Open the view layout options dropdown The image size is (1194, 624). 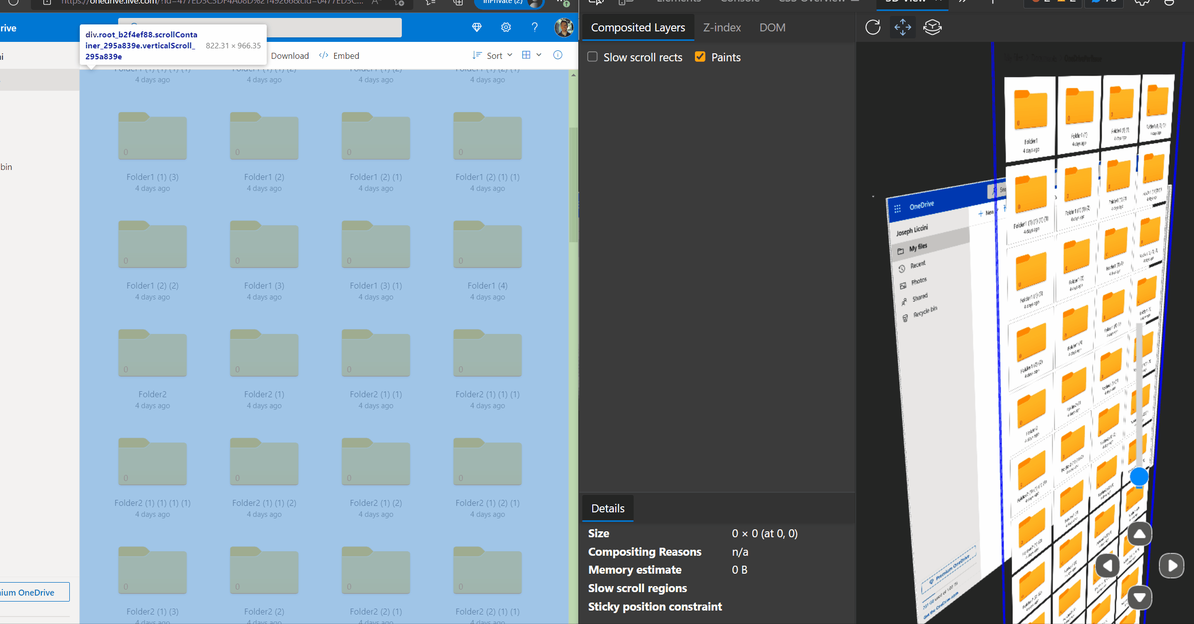[531, 55]
